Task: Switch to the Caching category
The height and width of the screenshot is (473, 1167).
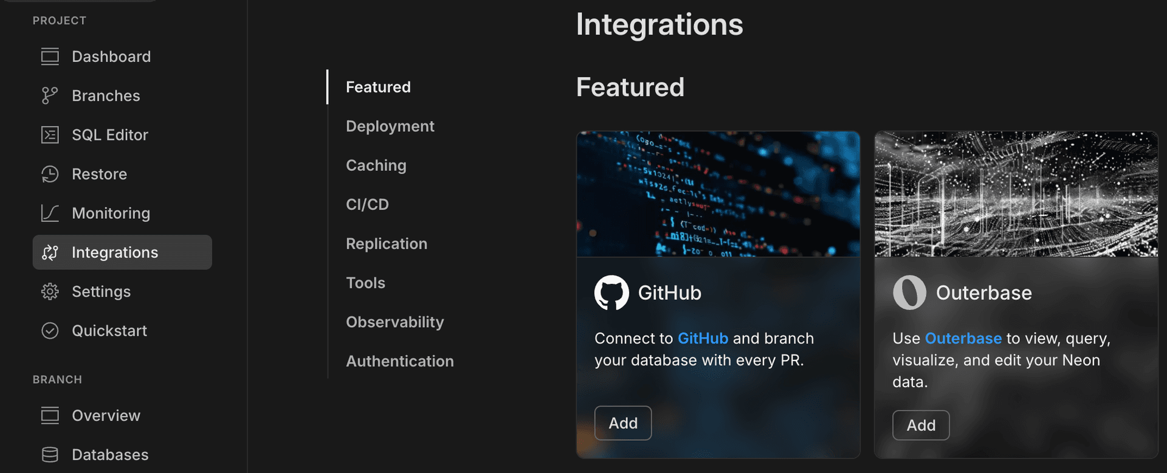Action: (376, 165)
